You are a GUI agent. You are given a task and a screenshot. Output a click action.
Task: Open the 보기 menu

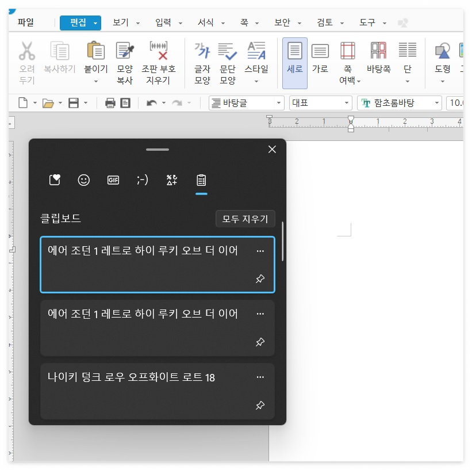(x=121, y=22)
